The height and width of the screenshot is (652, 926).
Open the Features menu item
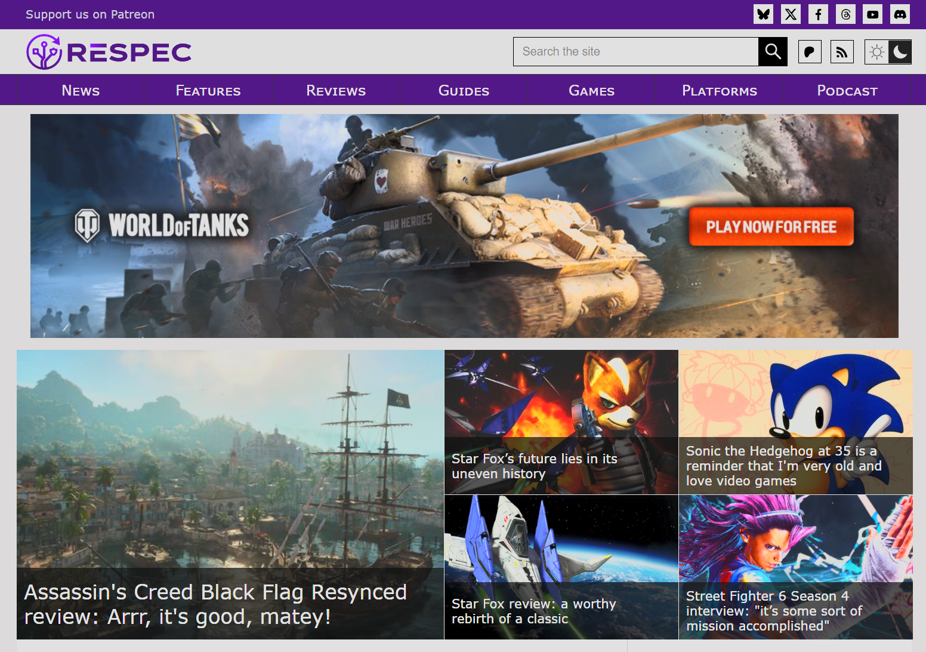(208, 90)
